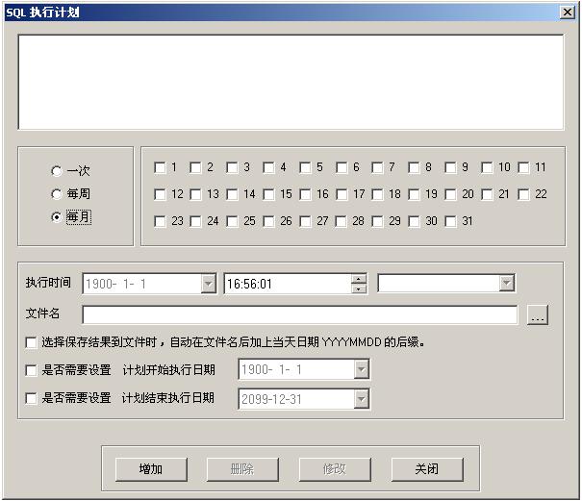Click the 文件名 text field

pos(299,314)
